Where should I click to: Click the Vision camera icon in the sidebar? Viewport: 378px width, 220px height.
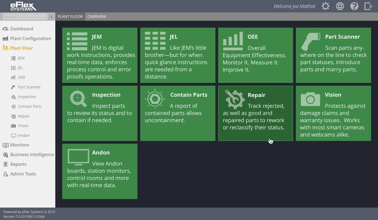click(13, 126)
